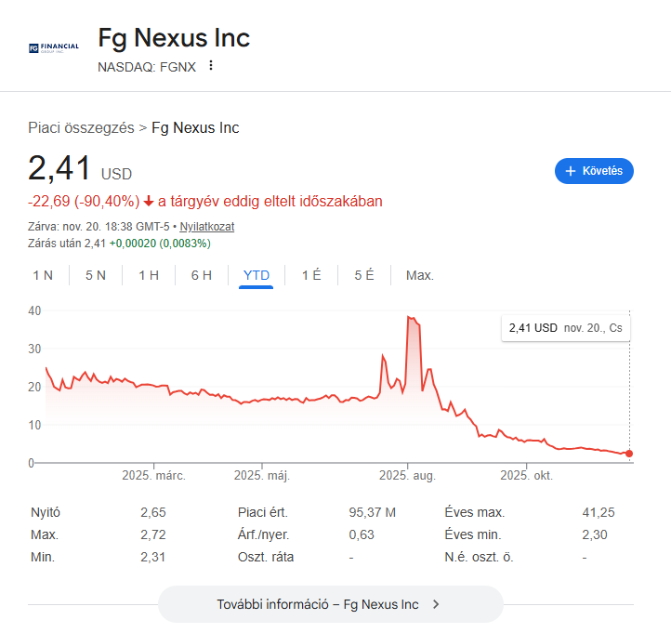Select the Max. range tab
Image resolution: width=671 pixels, height=633 pixels.
(x=420, y=275)
